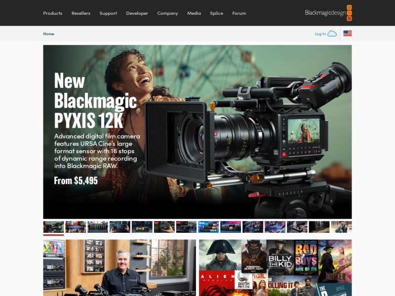Open the US flag region selector

click(x=348, y=34)
